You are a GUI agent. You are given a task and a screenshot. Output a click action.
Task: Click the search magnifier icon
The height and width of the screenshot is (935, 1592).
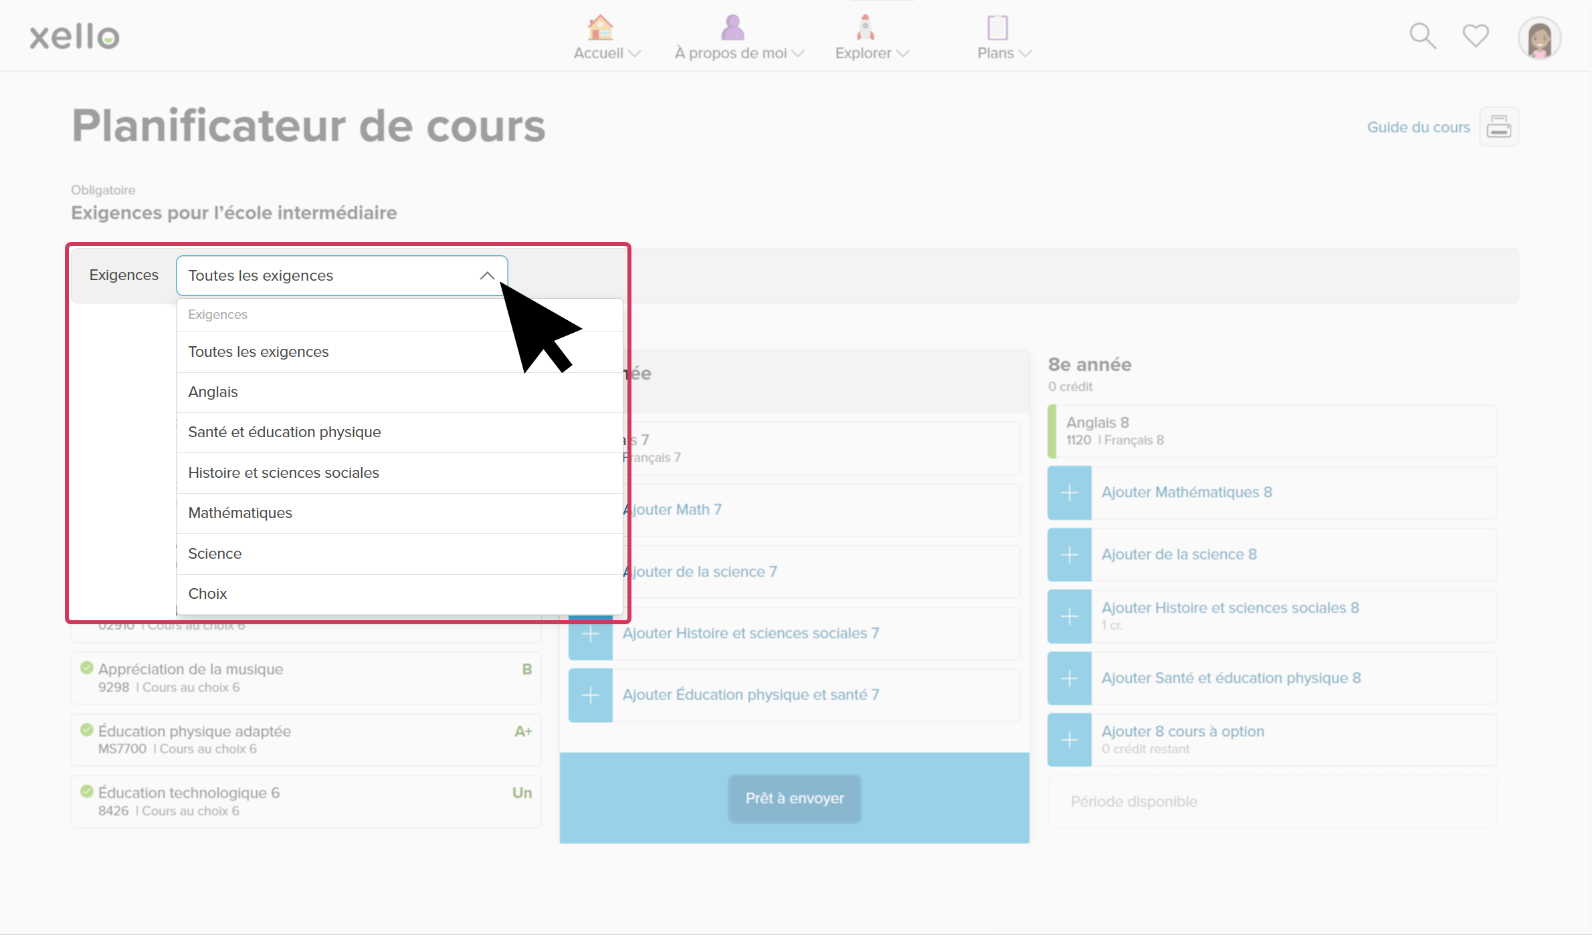coord(1422,36)
